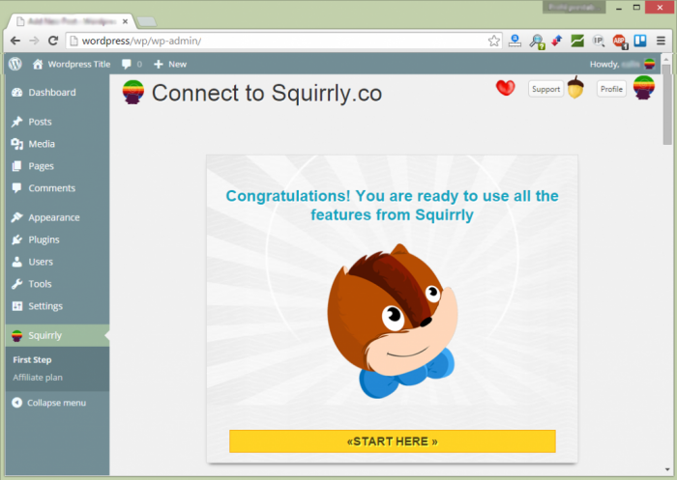Click the Squirrly logo next to Profile
The image size is (677, 480).
644,88
